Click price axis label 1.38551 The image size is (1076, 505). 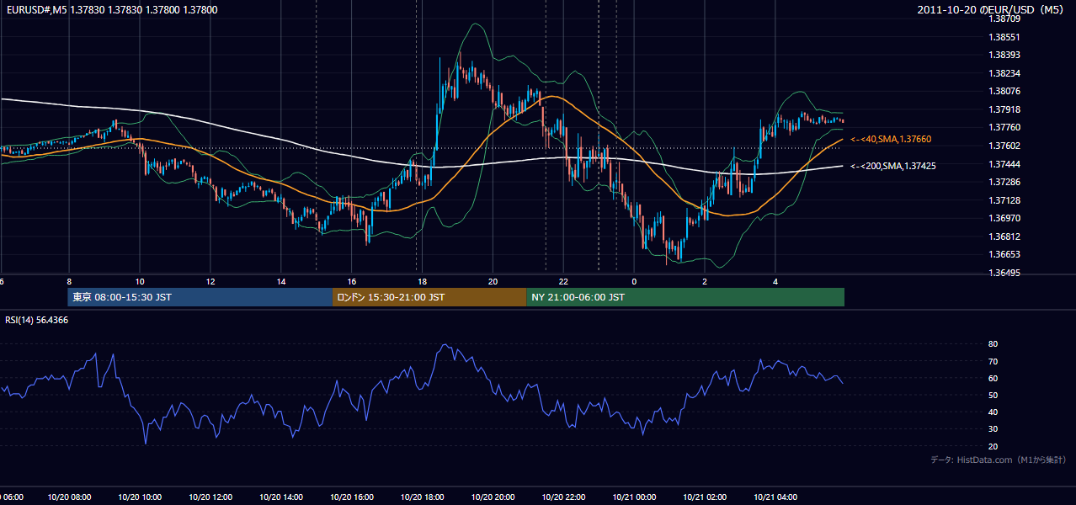click(1005, 37)
